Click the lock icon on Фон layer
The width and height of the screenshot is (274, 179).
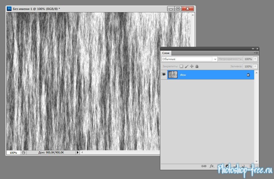coord(248,75)
